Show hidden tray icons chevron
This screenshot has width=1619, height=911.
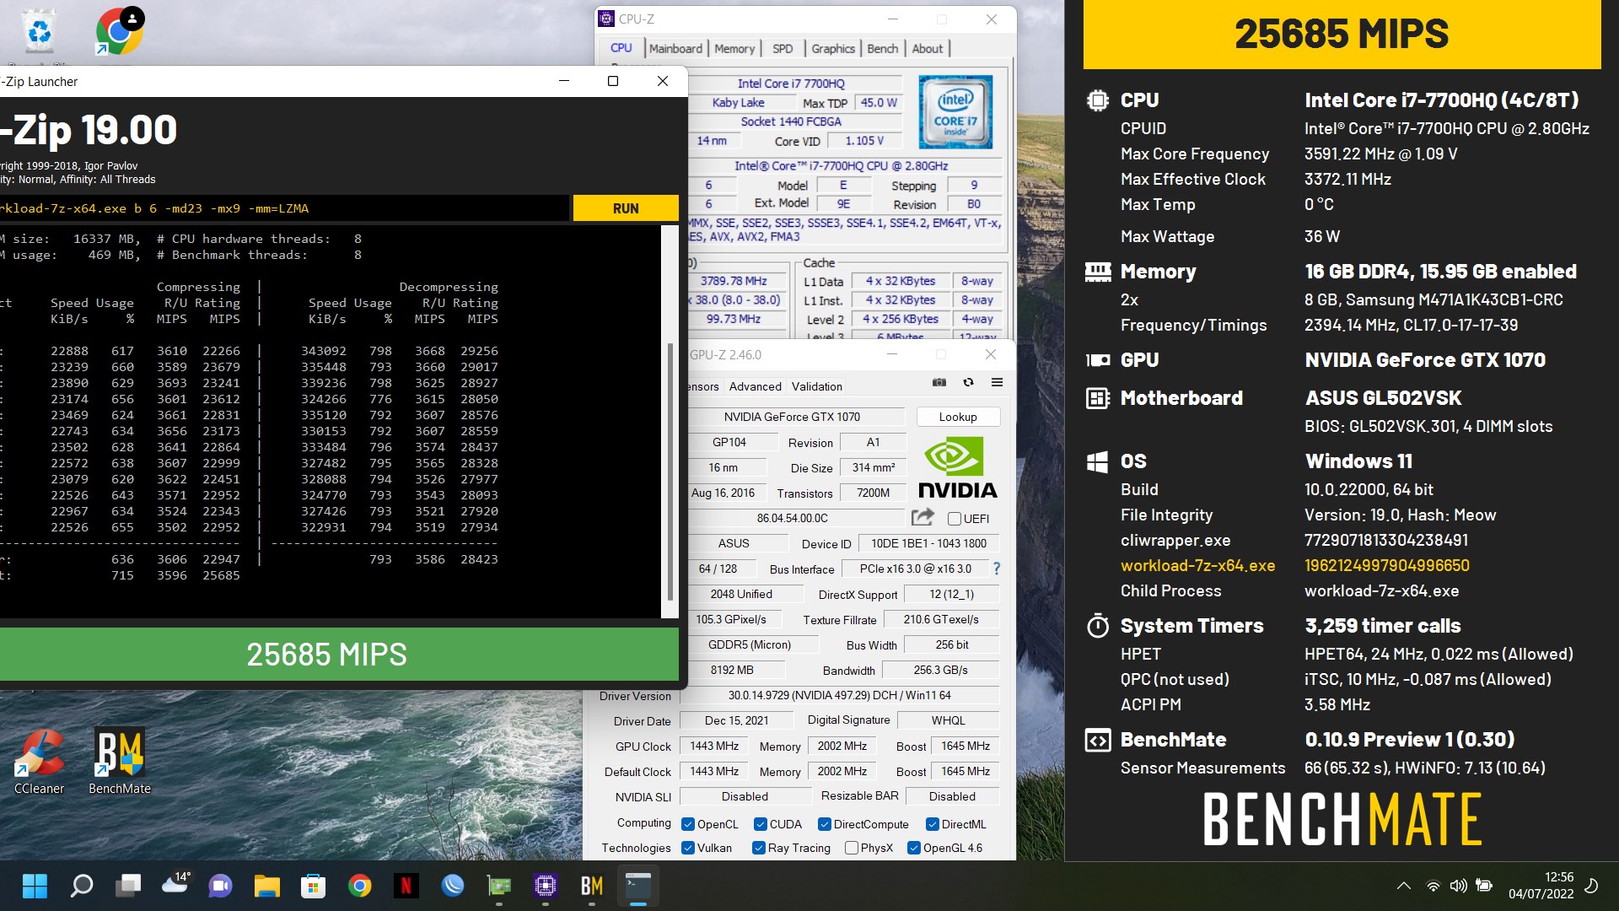pos(1404,886)
